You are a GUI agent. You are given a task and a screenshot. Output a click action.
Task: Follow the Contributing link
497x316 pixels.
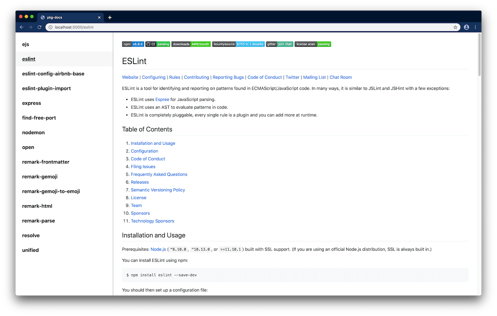click(196, 77)
